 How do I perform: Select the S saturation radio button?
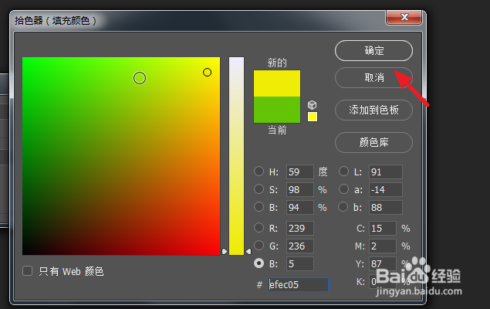(x=259, y=189)
